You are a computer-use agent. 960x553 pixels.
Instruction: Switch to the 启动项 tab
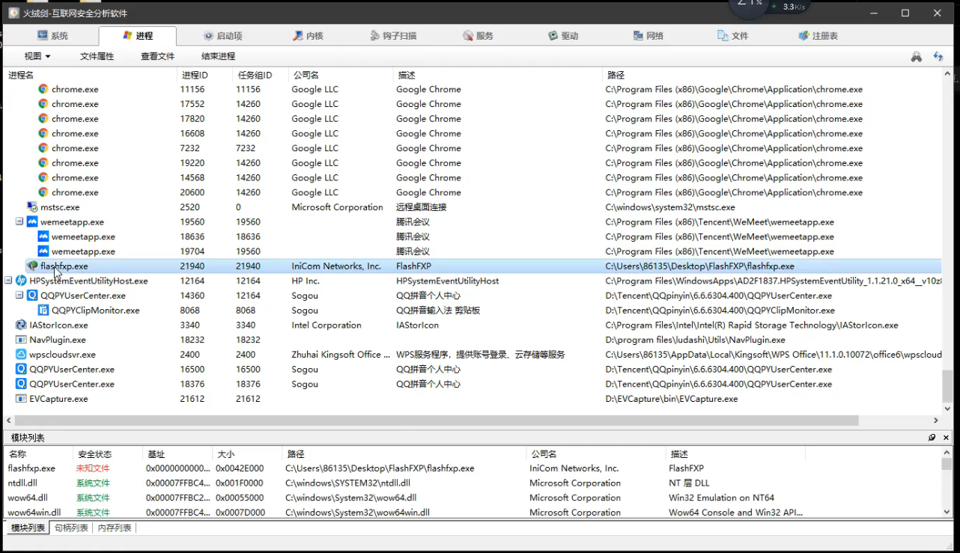pyautogui.click(x=222, y=36)
